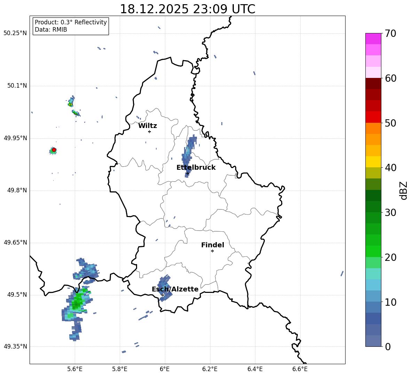Click the colorbar tick value 60
The height and width of the screenshot is (376, 412).
[390, 78]
